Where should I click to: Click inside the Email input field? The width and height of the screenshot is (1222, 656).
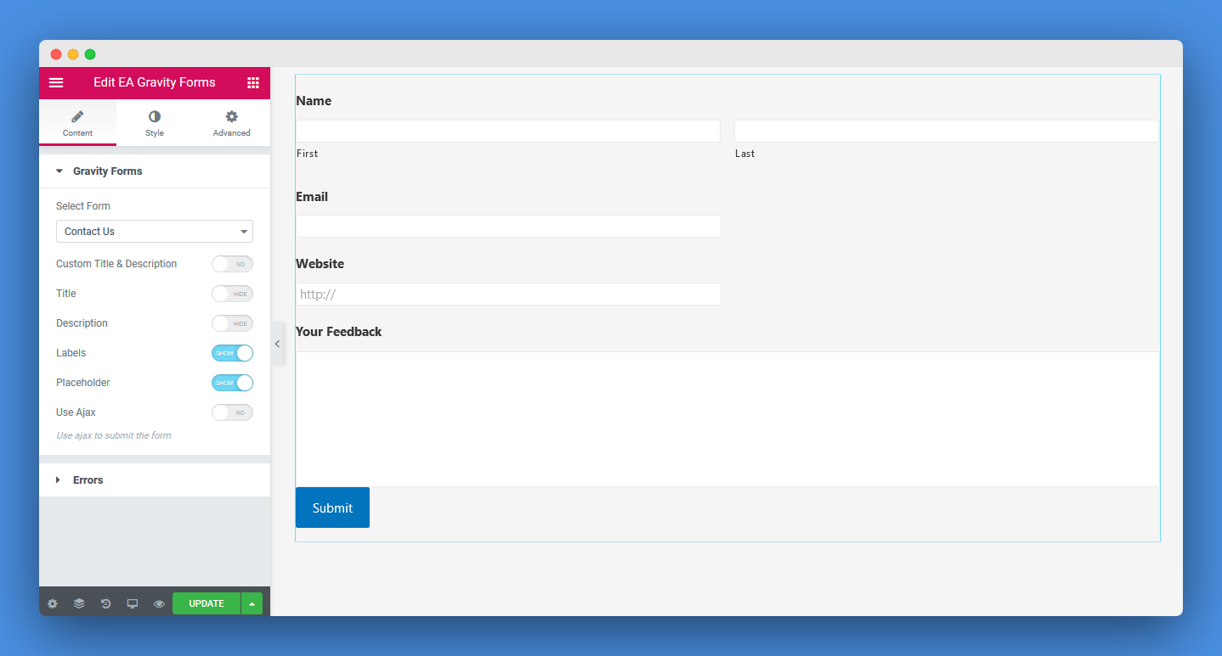click(508, 226)
